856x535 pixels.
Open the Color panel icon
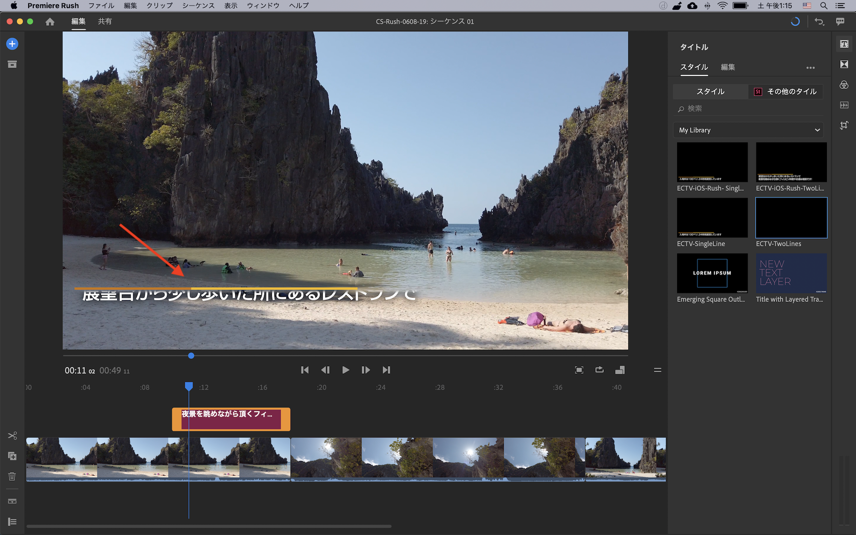[844, 85]
